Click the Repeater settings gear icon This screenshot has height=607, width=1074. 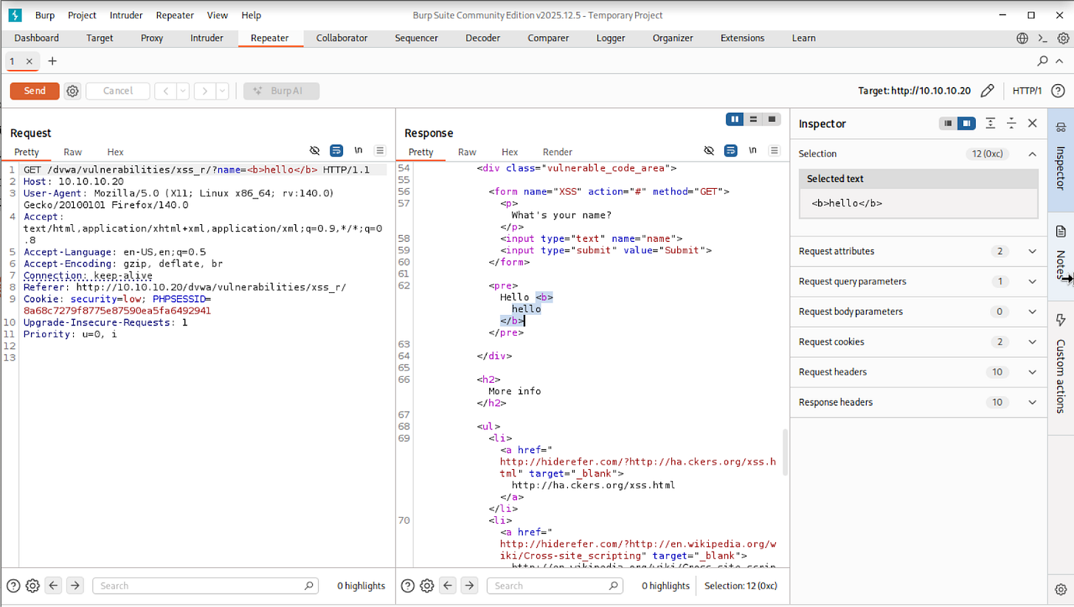pos(72,91)
